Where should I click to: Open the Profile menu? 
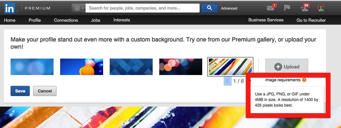[35, 20]
